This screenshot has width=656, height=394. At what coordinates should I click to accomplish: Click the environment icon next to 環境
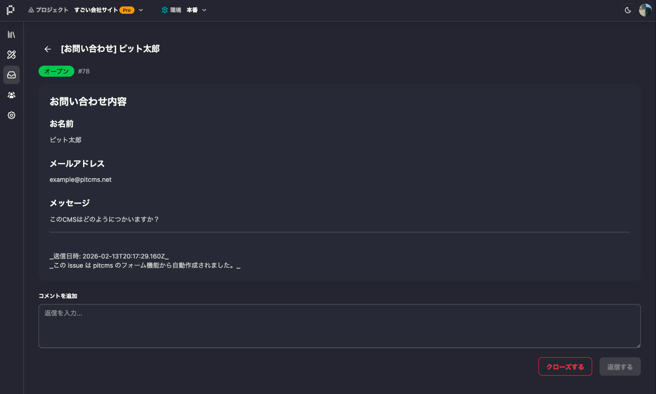(x=165, y=10)
